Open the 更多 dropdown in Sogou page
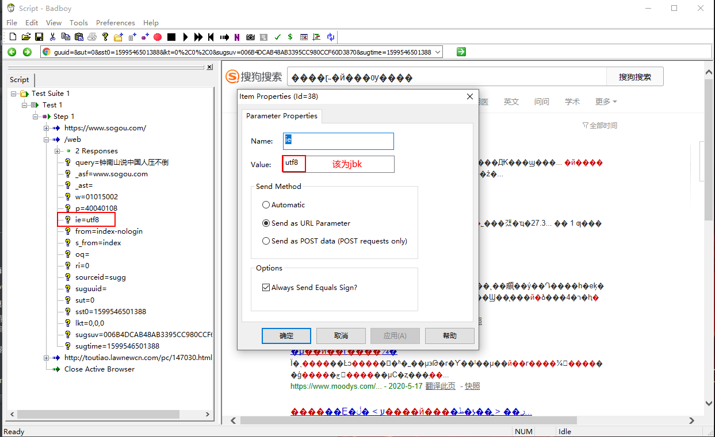Image resolution: width=715 pixels, height=437 pixels. pos(606,102)
